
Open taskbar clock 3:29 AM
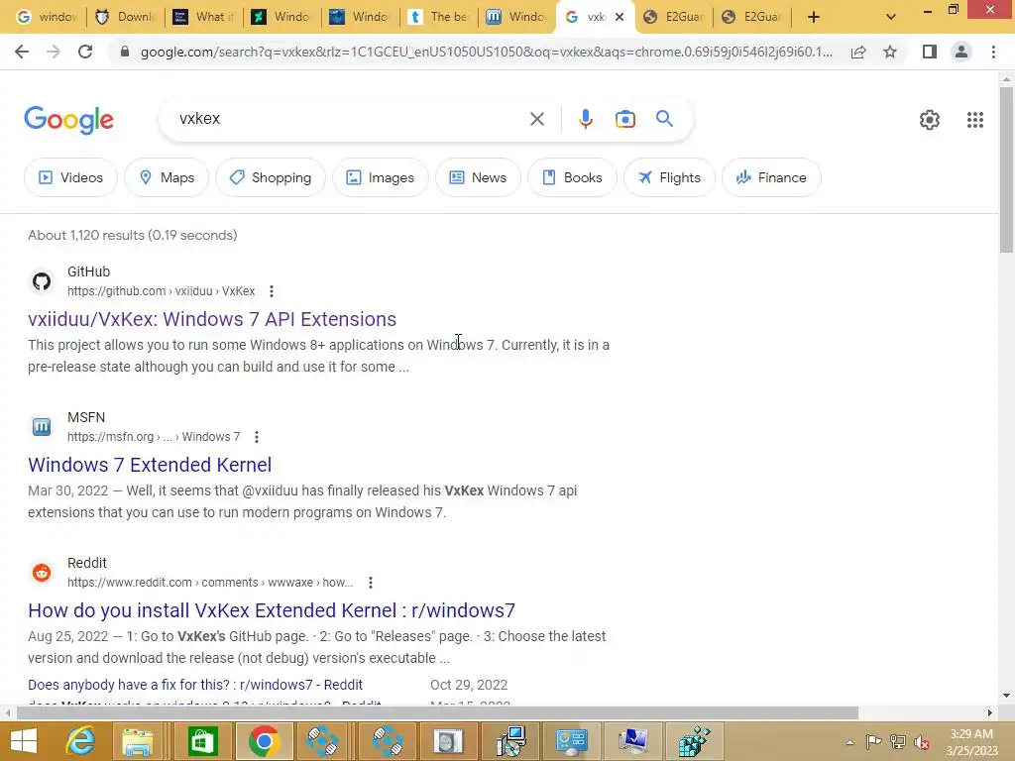tap(971, 742)
